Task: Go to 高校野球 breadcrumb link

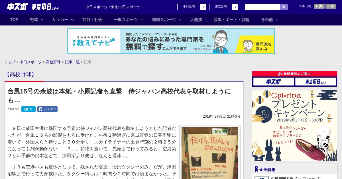Action: coord(53,62)
